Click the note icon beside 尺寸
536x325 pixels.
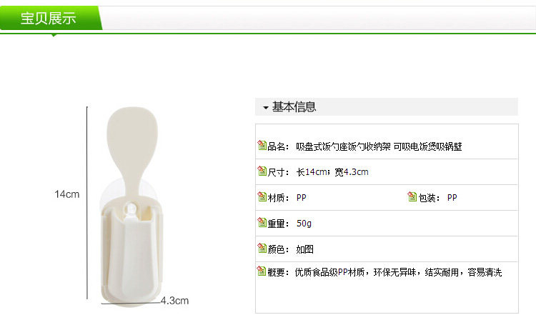[x=262, y=171]
